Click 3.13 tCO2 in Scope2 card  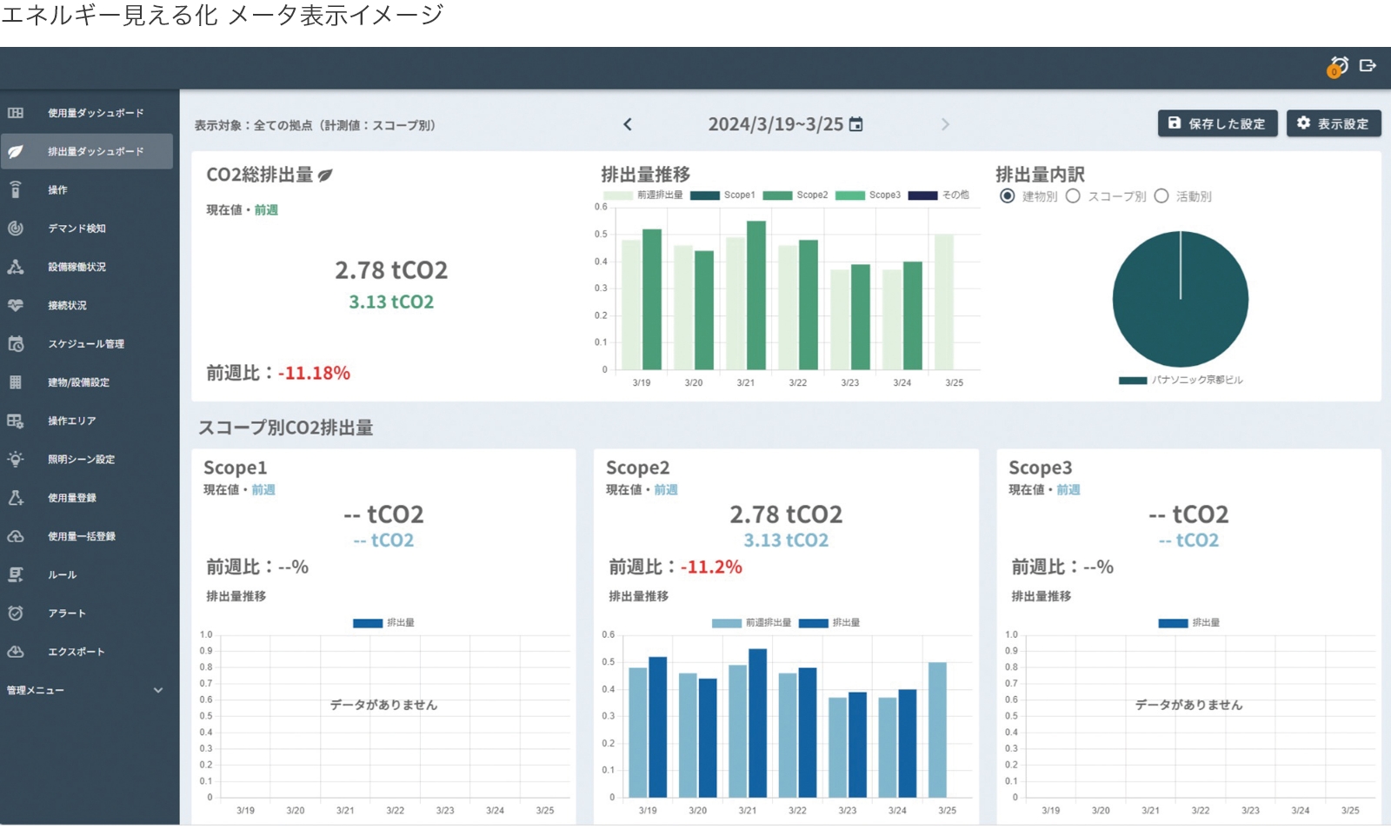[786, 541]
